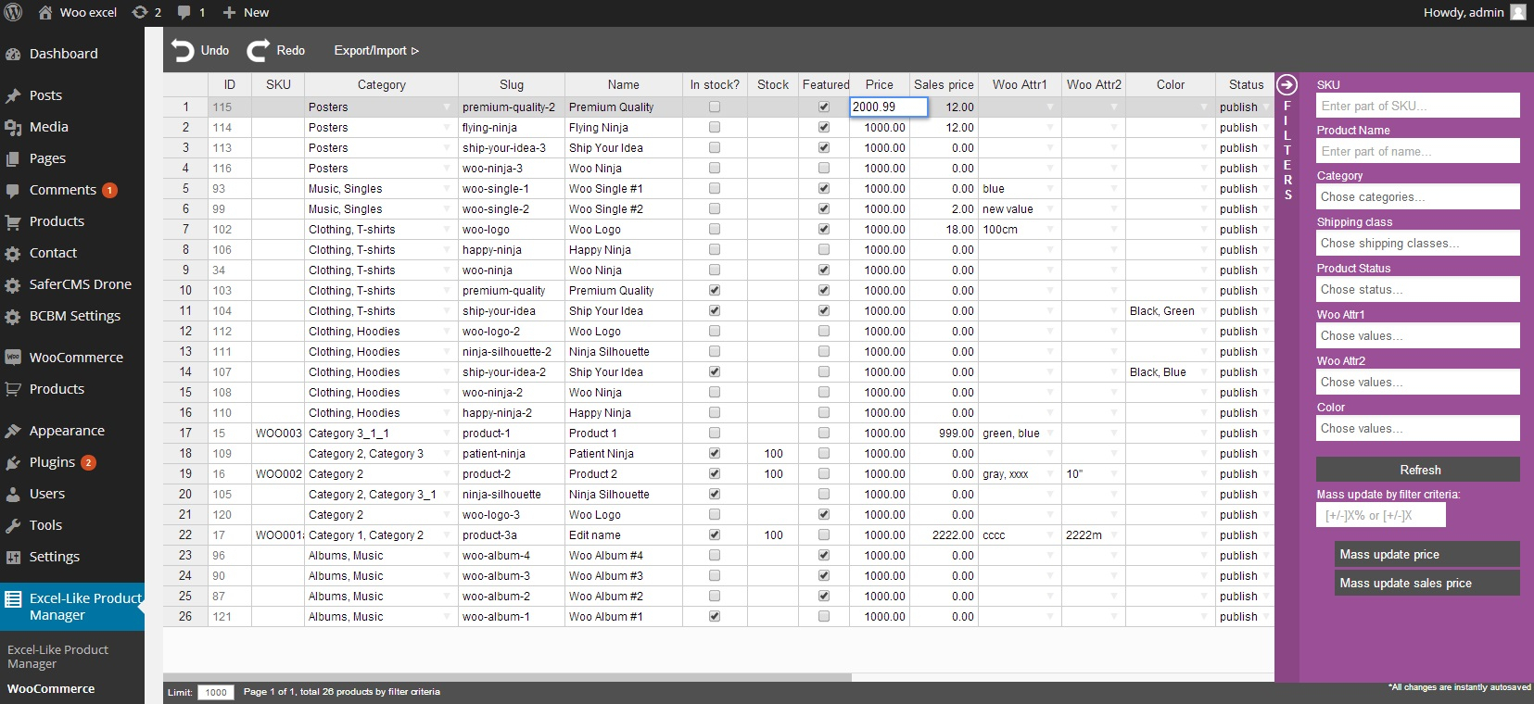This screenshot has height=704, width=1534.
Task: Click the admin user avatar
Action: [1517, 12]
